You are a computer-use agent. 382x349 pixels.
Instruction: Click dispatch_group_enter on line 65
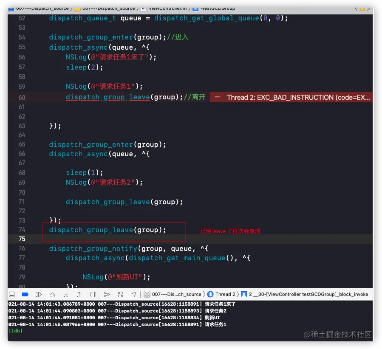click(91, 144)
